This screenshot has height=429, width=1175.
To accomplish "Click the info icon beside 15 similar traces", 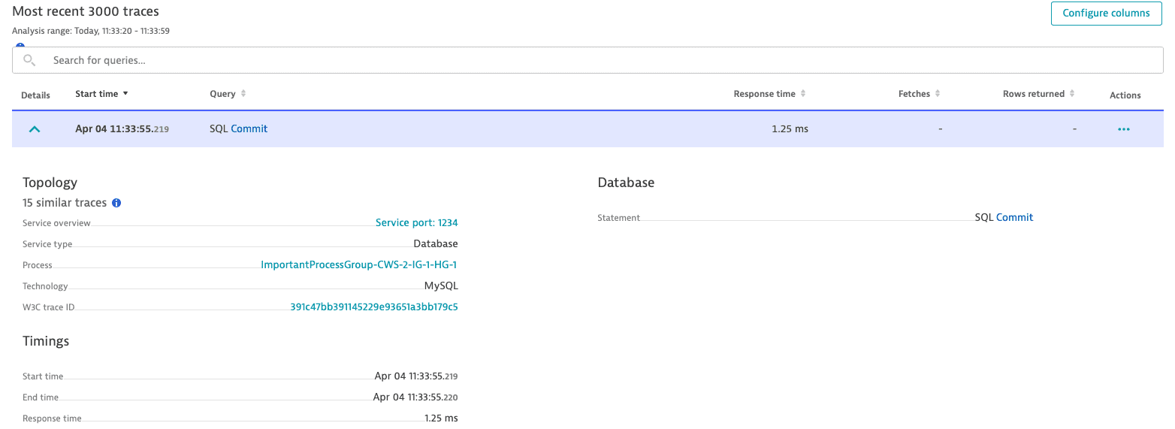I will [x=116, y=203].
